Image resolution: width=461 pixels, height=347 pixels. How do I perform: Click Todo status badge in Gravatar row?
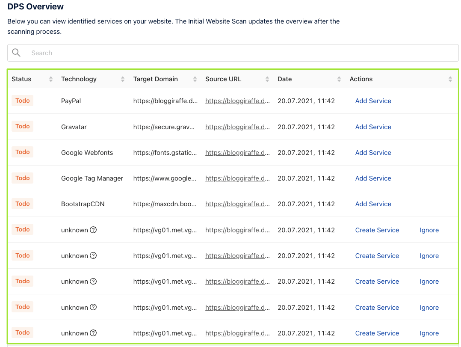pyautogui.click(x=23, y=126)
